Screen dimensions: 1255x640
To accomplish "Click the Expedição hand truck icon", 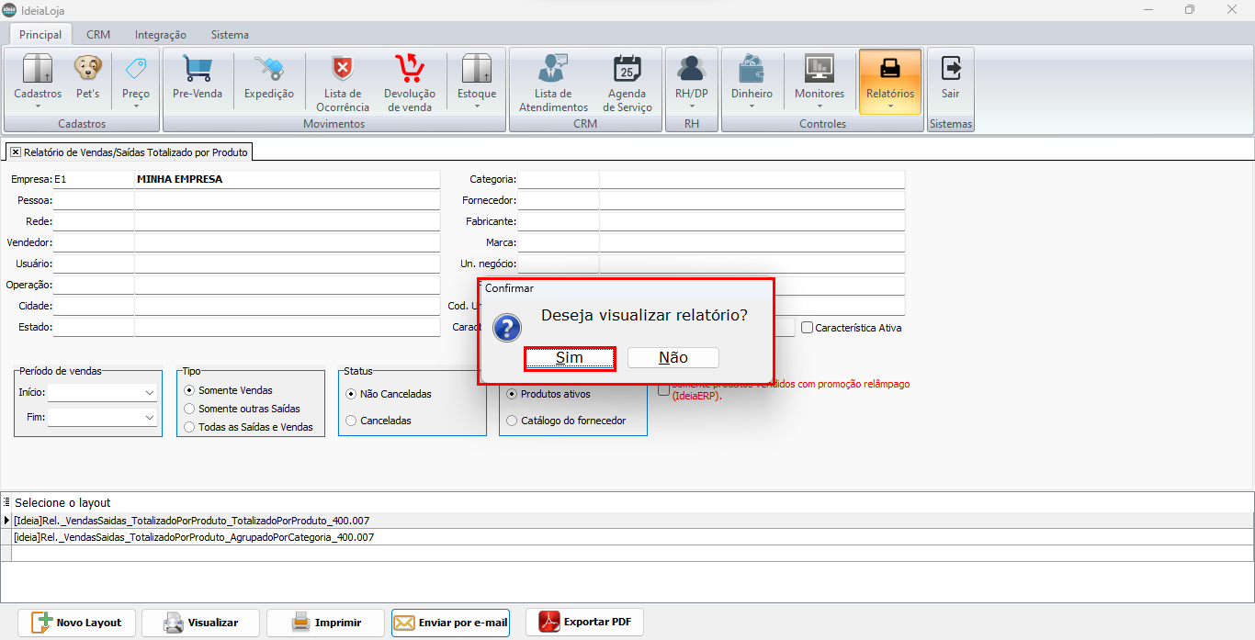I will pyautogui.click(x=269, y=70).
